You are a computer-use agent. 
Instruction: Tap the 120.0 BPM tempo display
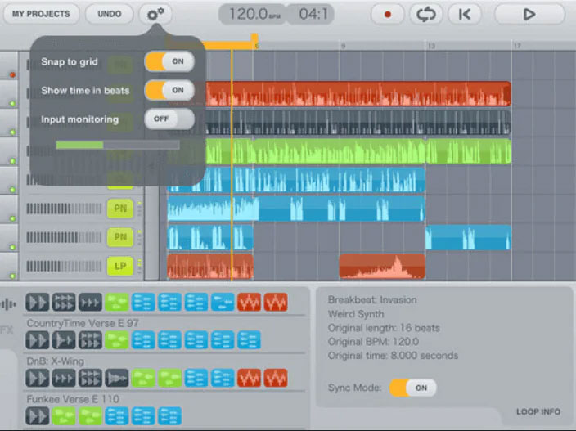pyautogui.click(x=253, y=15)
